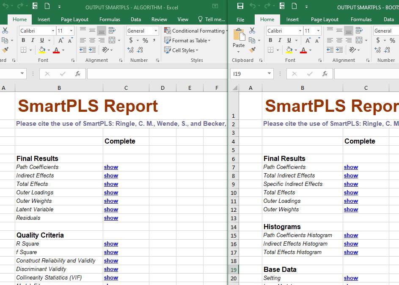Click the Wrap Text icon

point(112,30)
